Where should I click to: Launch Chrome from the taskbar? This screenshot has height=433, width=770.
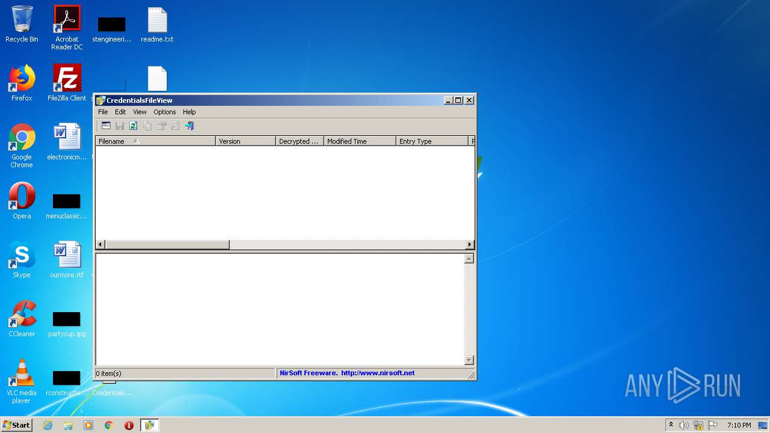coord(109,425)
